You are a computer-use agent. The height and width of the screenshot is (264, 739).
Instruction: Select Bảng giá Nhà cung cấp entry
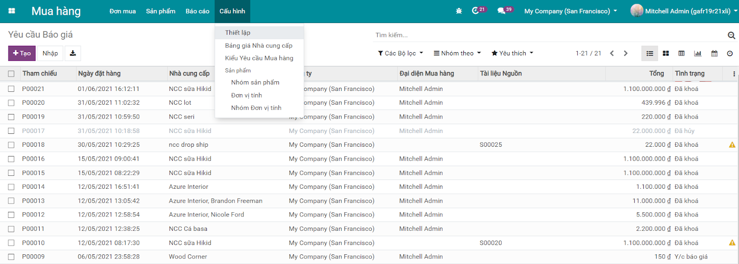coord(260,46)
